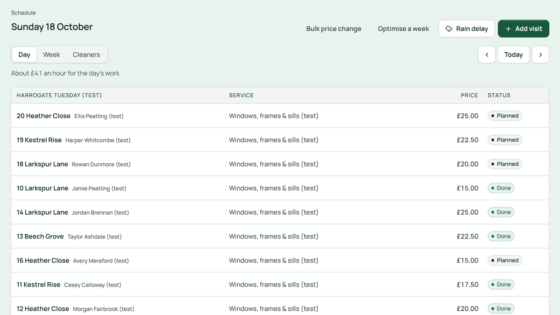The height and width of the screenshot is (315, 560).
Task: Click £25.00 price for 14 Larkspur Lane
Action: point(468,212)
